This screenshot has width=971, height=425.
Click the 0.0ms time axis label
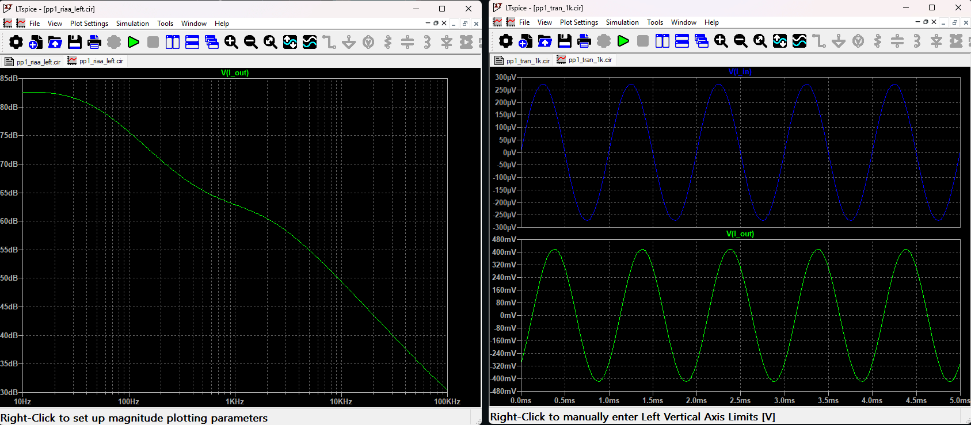521,400
